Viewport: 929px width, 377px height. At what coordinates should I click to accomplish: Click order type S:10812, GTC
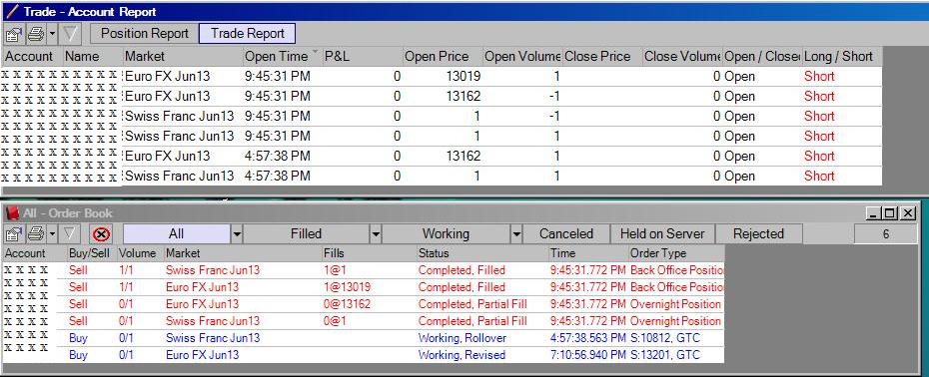pos(664,338)
